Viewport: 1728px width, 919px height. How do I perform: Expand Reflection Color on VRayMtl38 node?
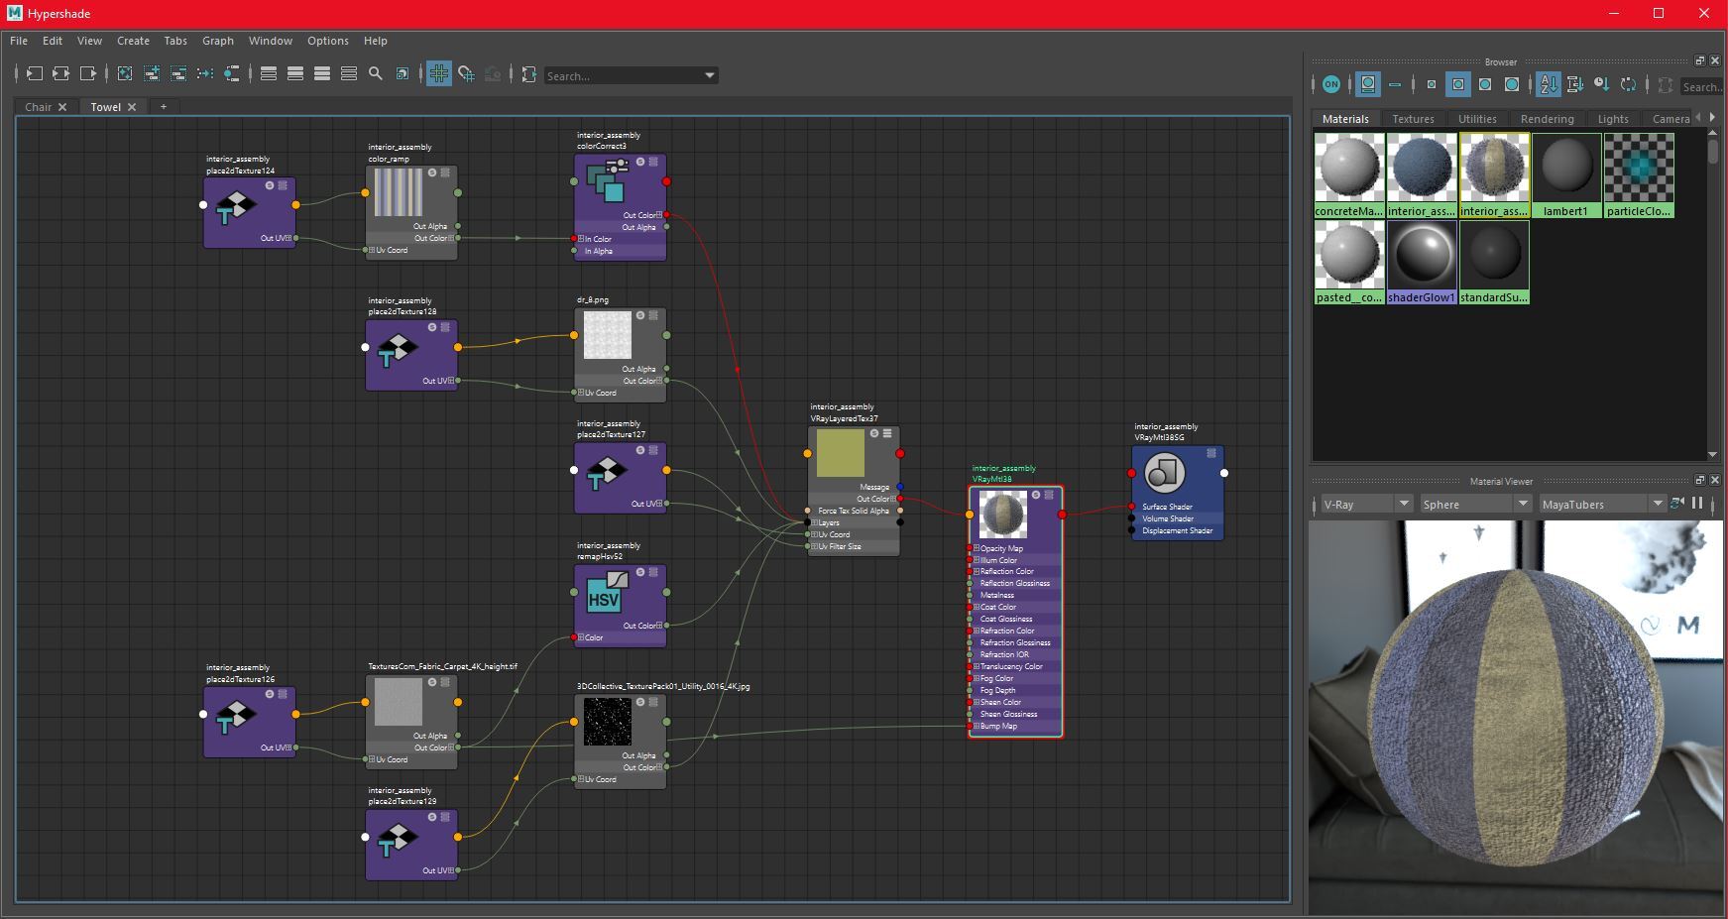click(x=977, y=572)
